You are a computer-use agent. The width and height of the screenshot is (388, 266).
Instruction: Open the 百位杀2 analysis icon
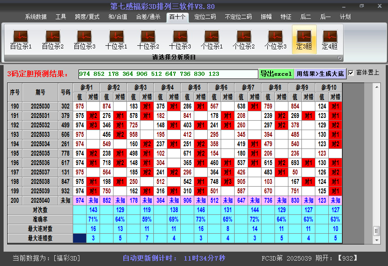(x=53, y=40)
